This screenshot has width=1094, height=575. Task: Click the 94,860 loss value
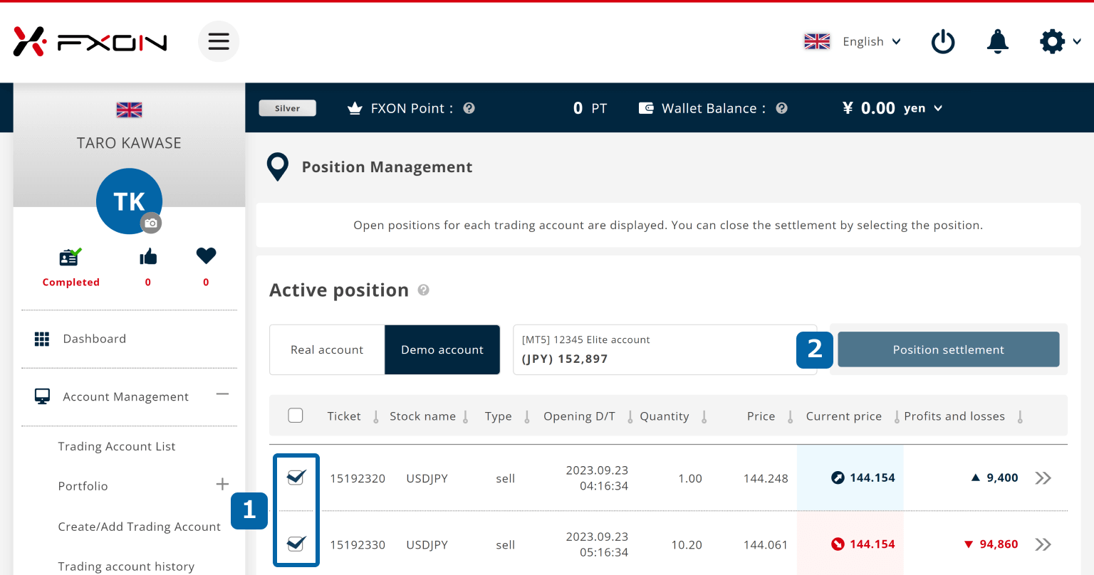coord(999,544)
